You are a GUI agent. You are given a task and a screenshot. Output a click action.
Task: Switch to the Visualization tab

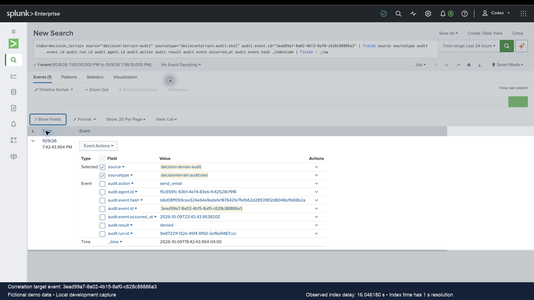click(x=125, y=77)
